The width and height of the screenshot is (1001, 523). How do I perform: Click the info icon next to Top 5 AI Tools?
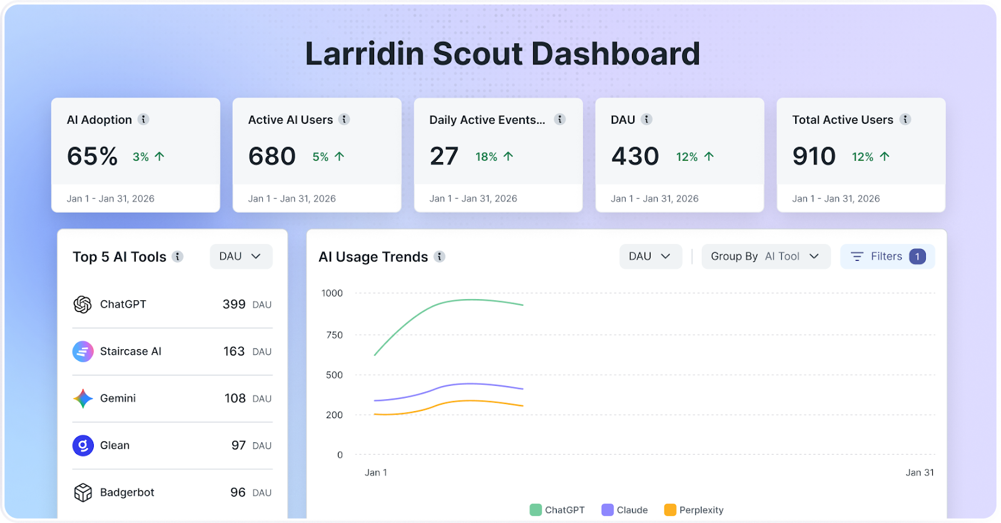178,256
